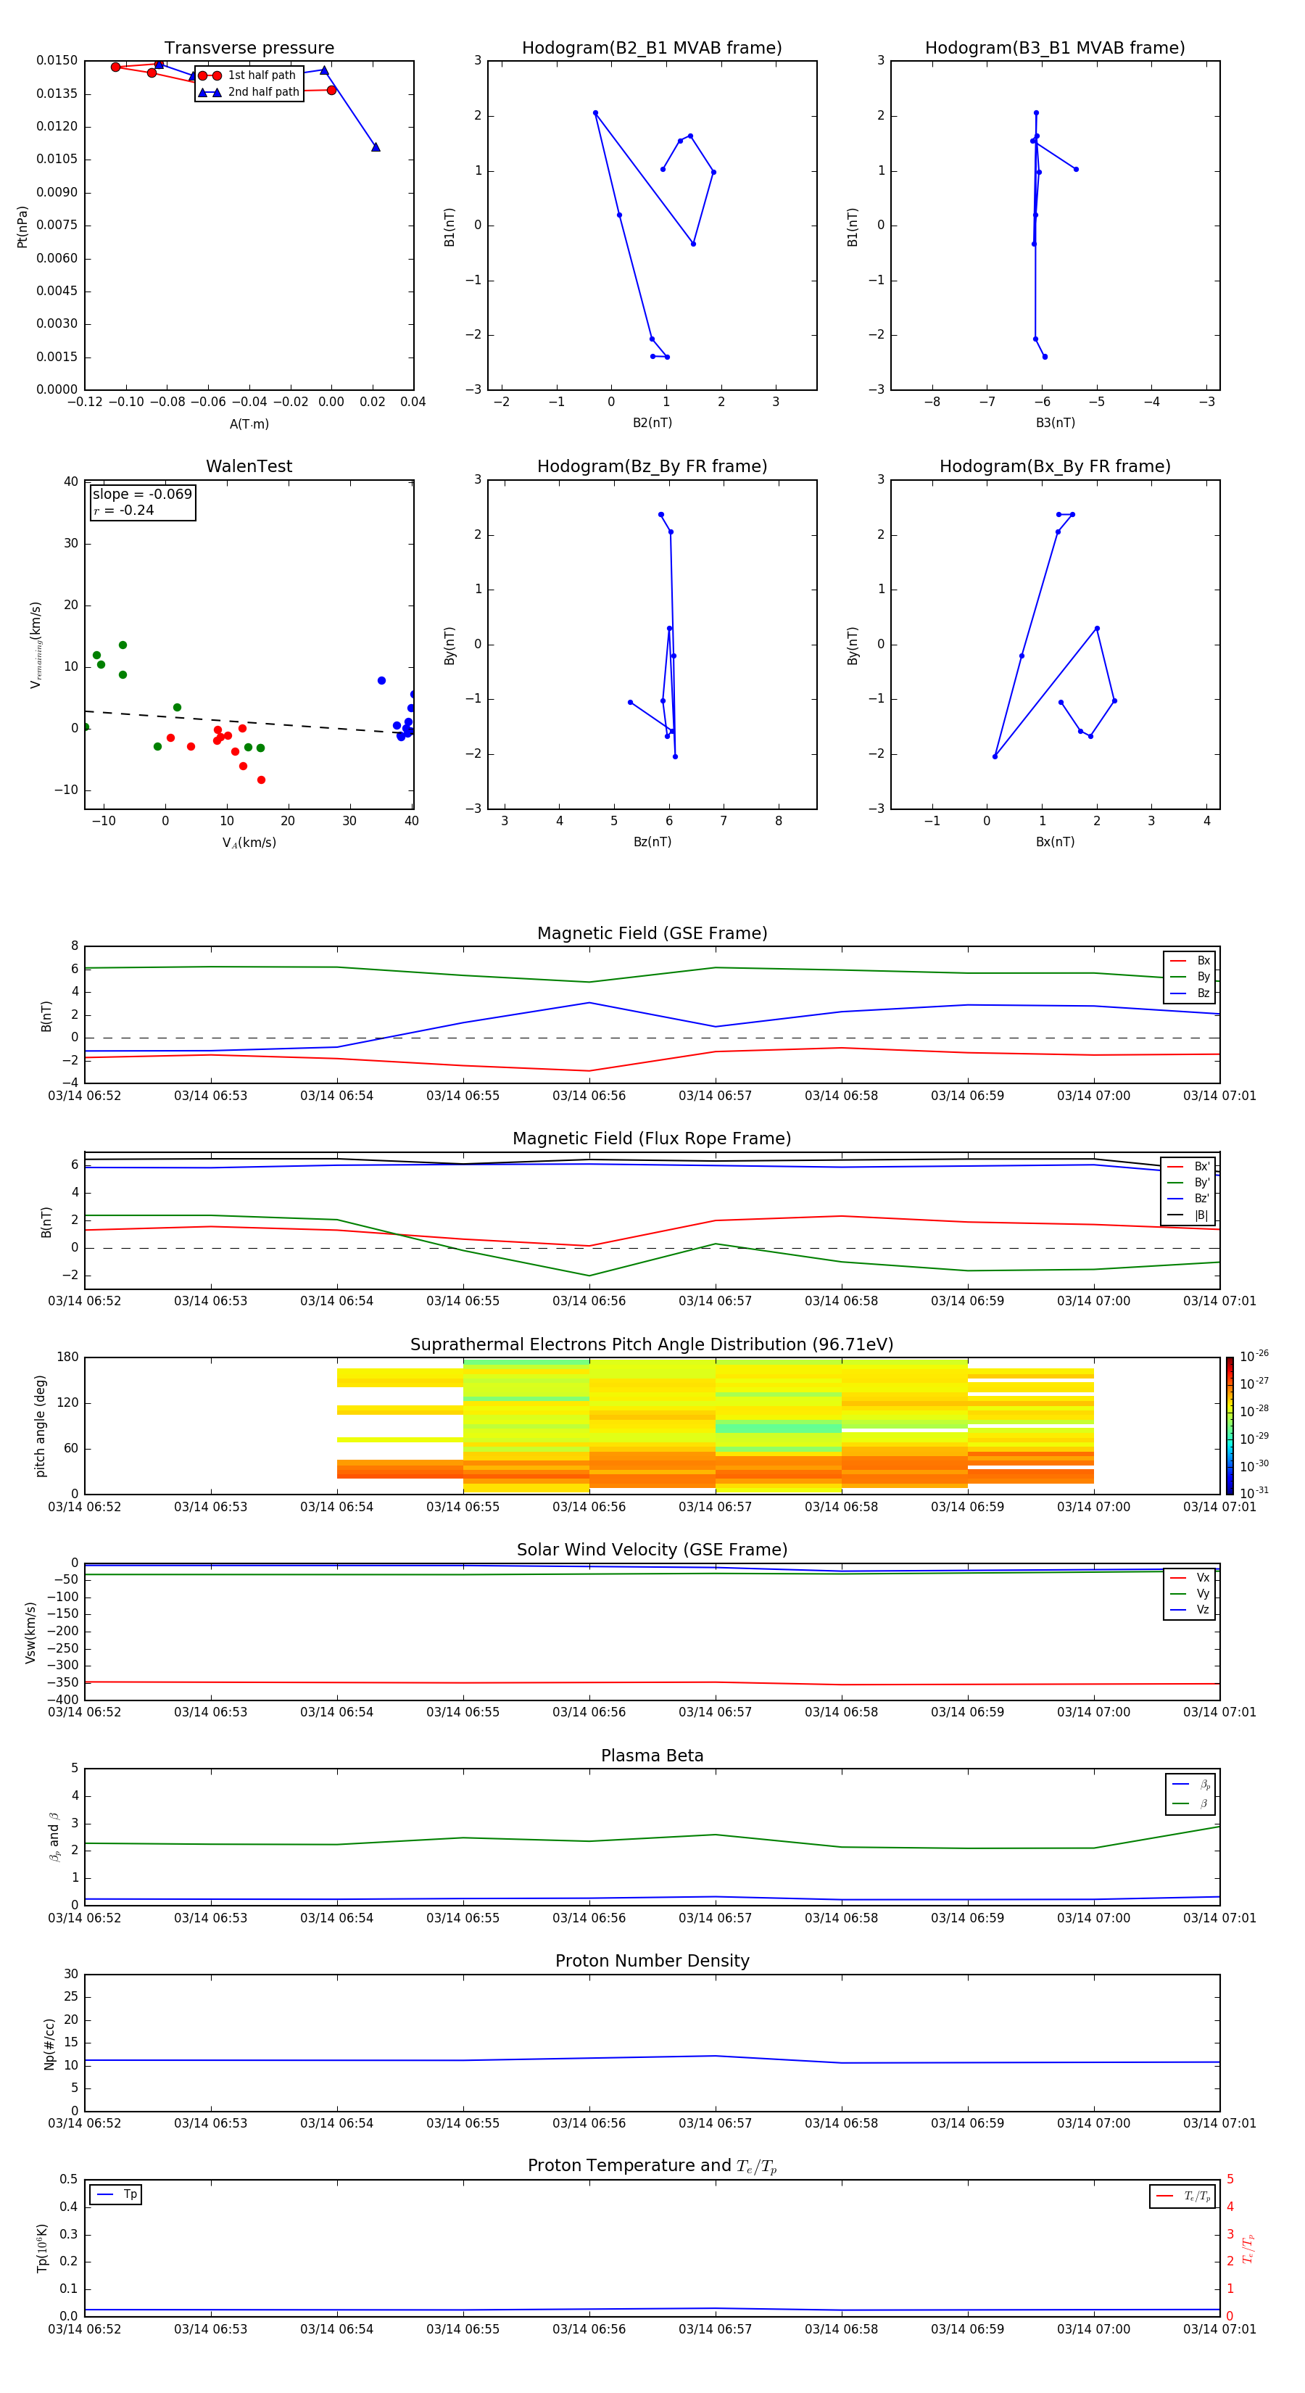Screen dimensions: 1305x2393
Task: Click the "Bx" legend entry in GSE magnetic field
Action: [1190, 961]
